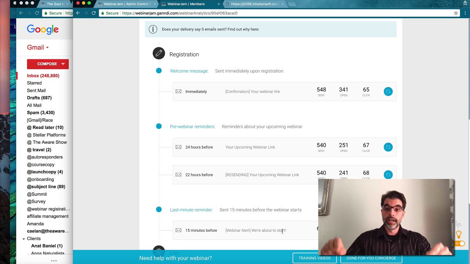Click the envelope icon in the Immediately row
The image size is (470, 264).
pyautogui.click(x=178, y=92)
